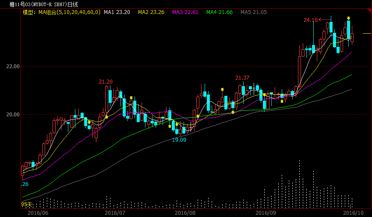Click the yellow MA2 23.26 indicator label
Screen dimensions: 372x217
(x=151, y=12)
